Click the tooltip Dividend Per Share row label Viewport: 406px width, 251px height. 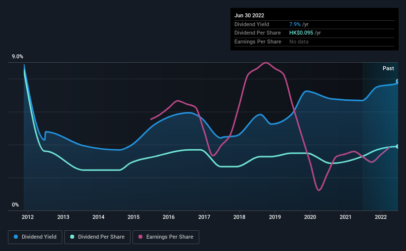tap(258, 33)
